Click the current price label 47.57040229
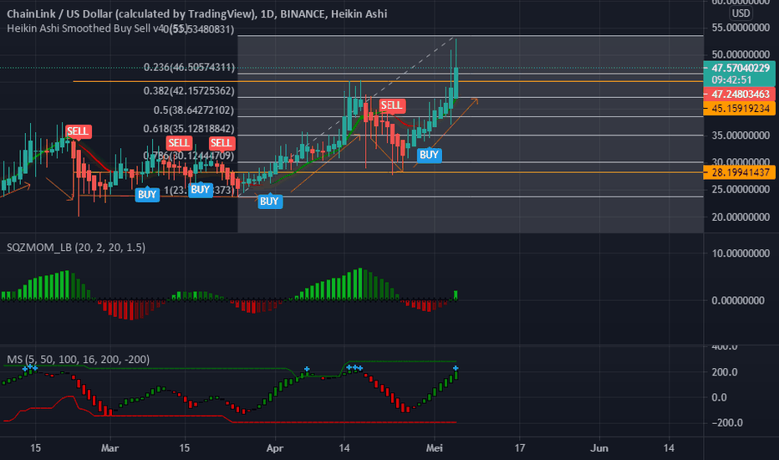This screenshot has width=779, height=460. pyautogui.click(x=740, y=68)
